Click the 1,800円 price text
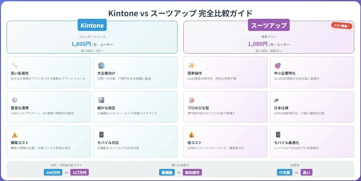Viewport: 361px width, 181px height. [x=81, y=44]
